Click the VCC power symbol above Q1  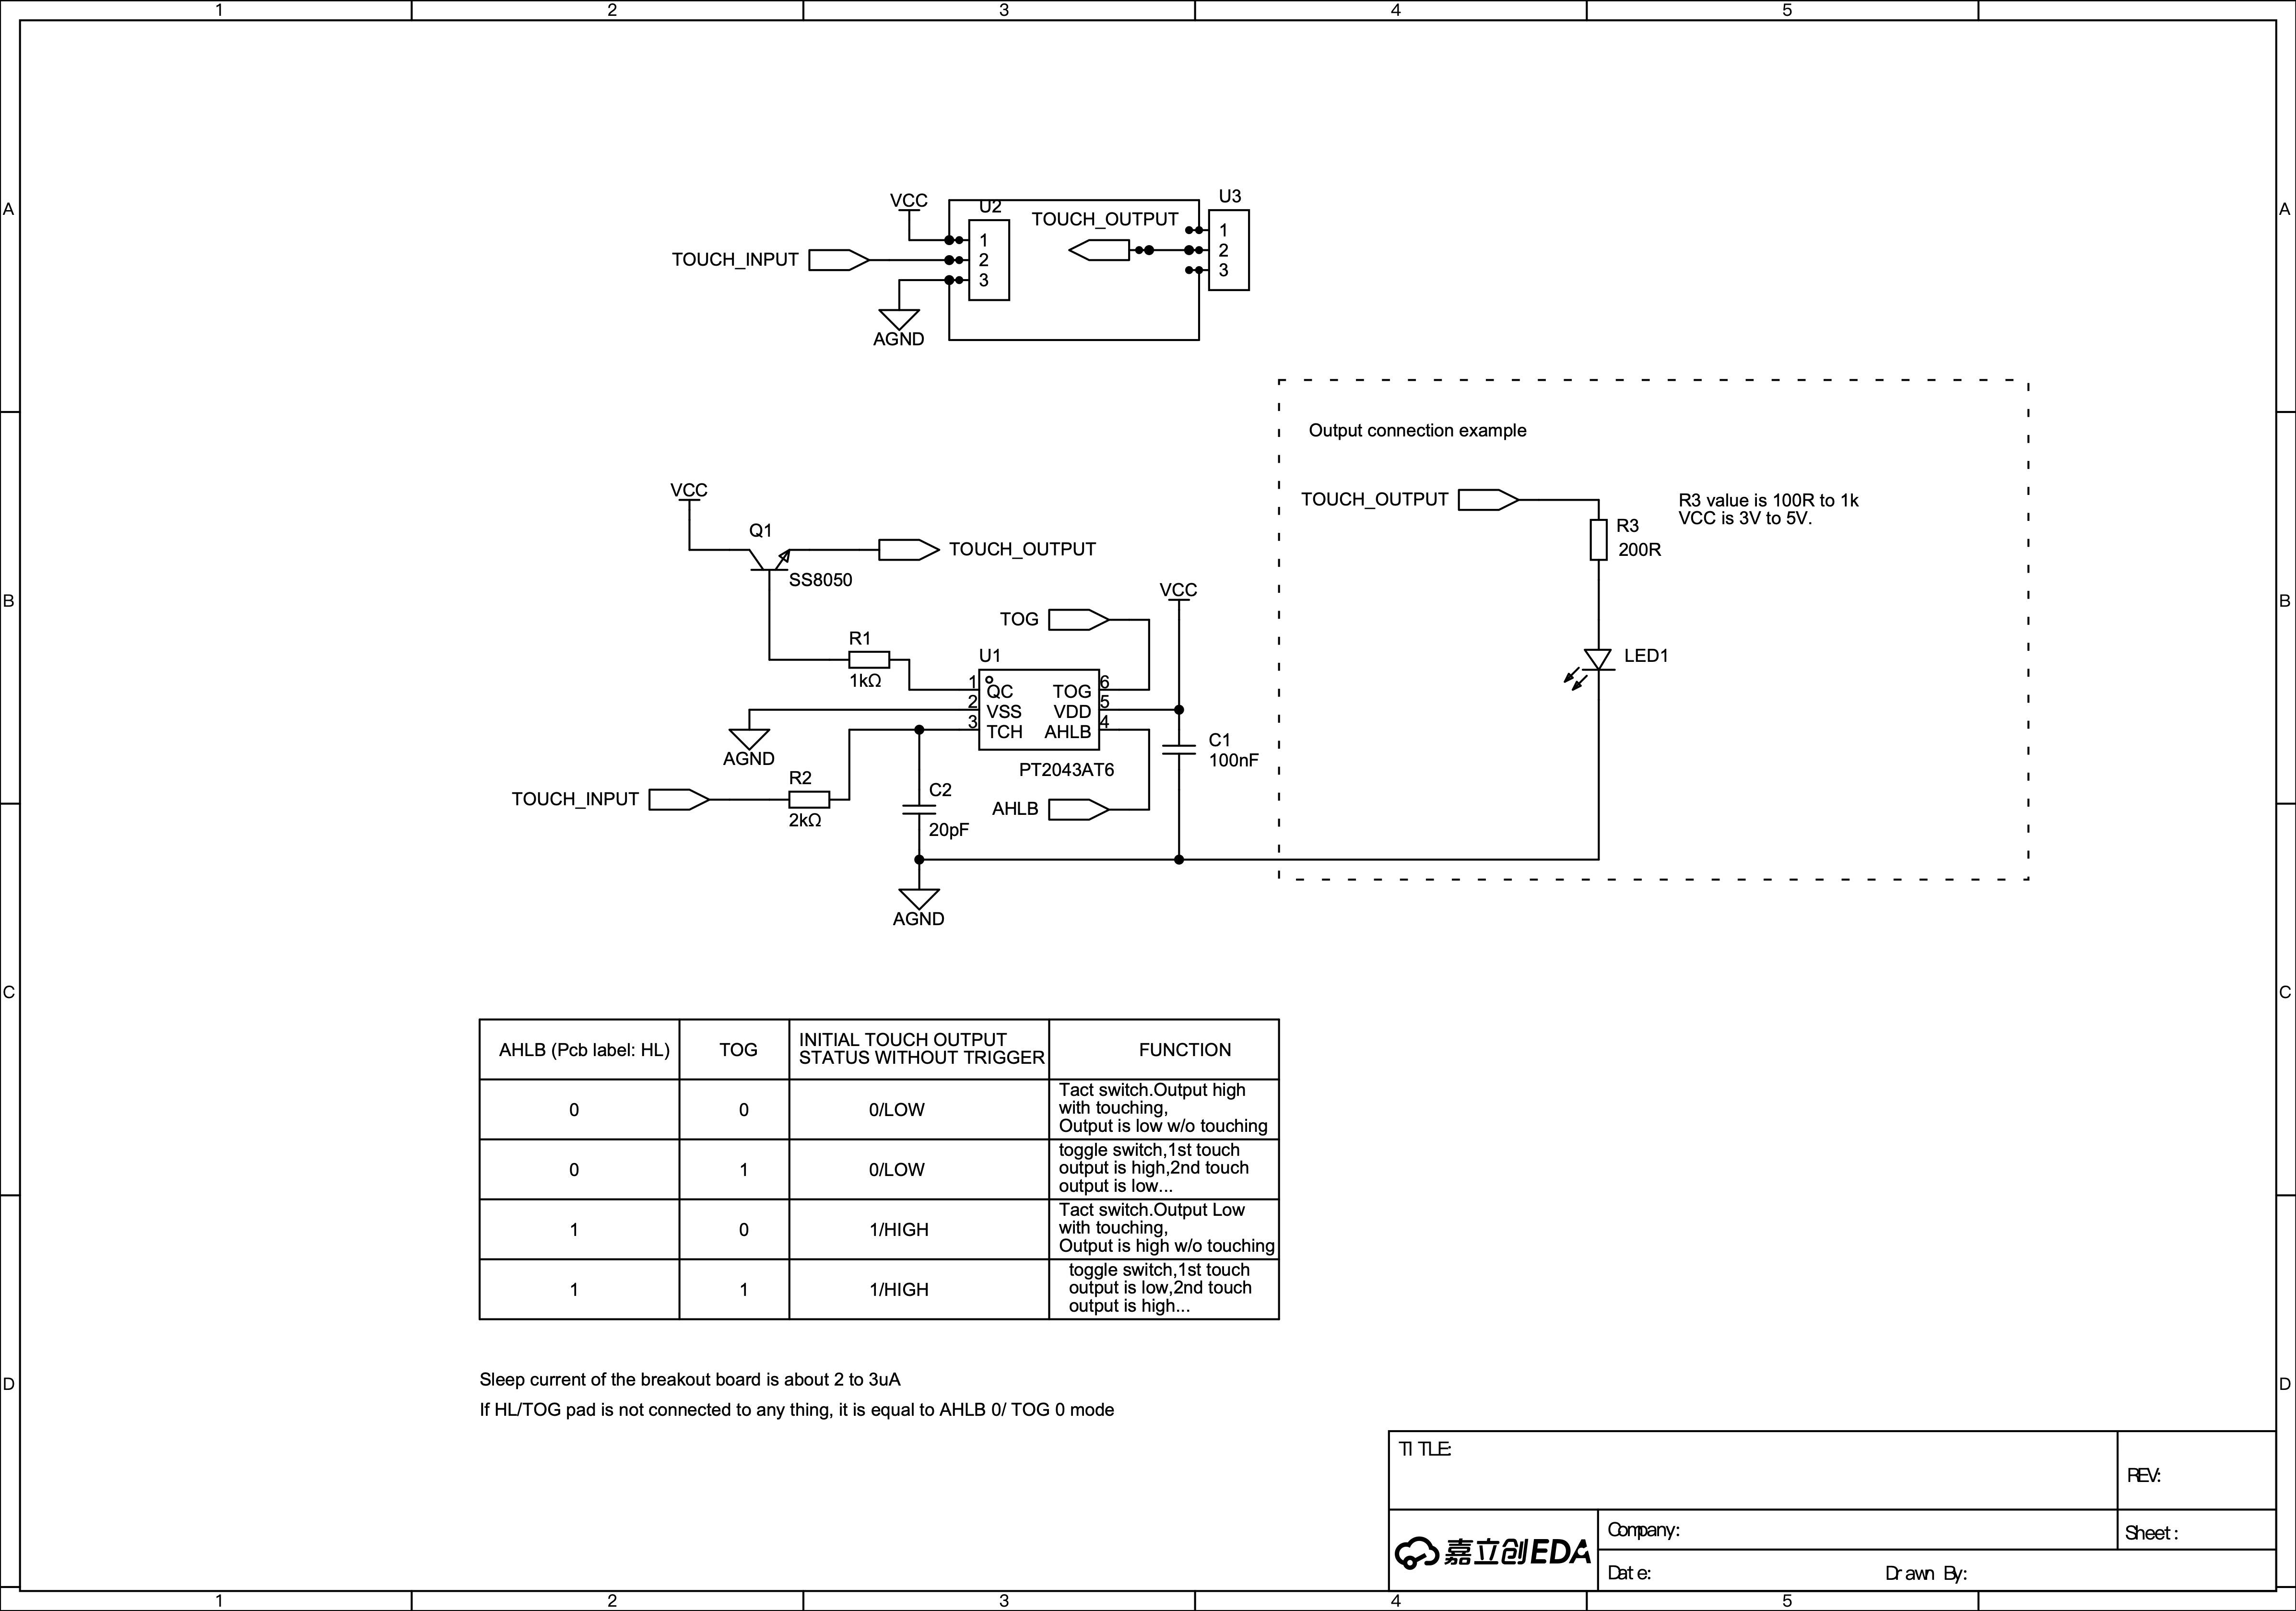click(689, 491)
